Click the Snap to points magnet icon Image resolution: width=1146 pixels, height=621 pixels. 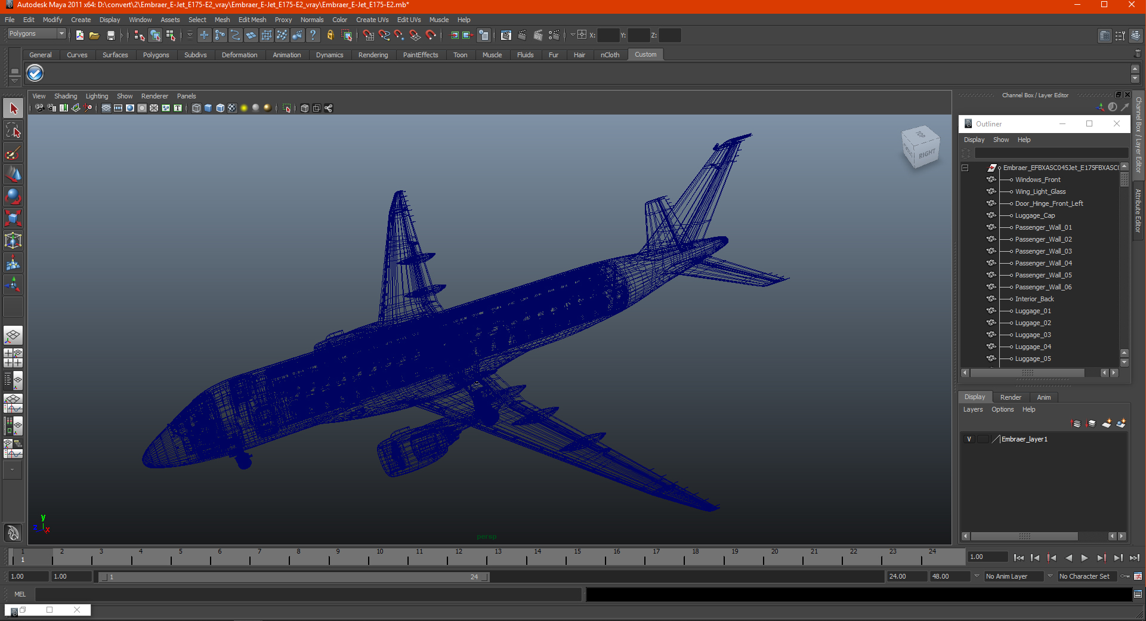(399, 35)
